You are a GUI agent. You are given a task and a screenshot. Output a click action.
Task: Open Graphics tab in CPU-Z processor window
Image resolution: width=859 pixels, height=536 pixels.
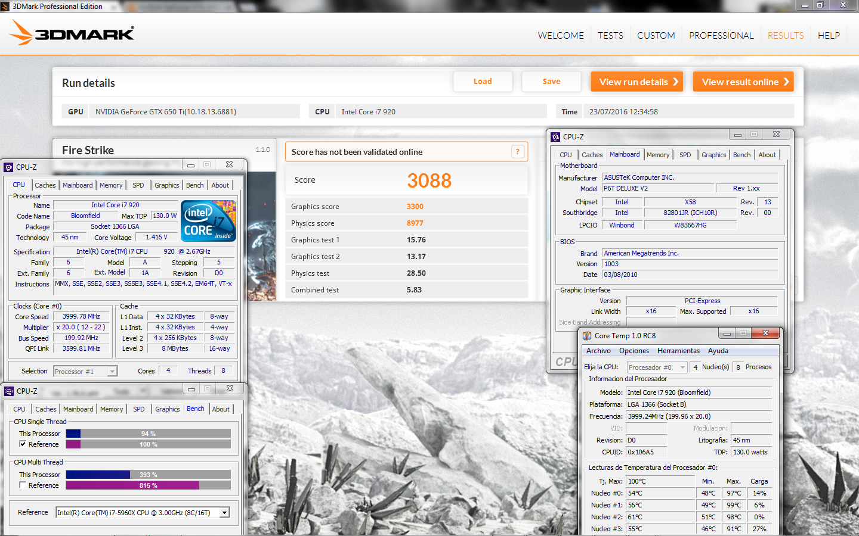pyautogui.click(x=167, y=185)
